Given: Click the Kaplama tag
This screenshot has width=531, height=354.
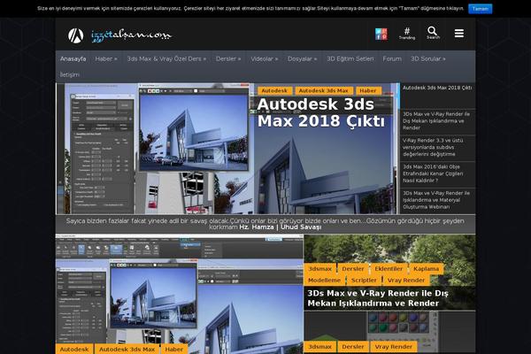Looking at the screenshot, I should click(426, 269).
